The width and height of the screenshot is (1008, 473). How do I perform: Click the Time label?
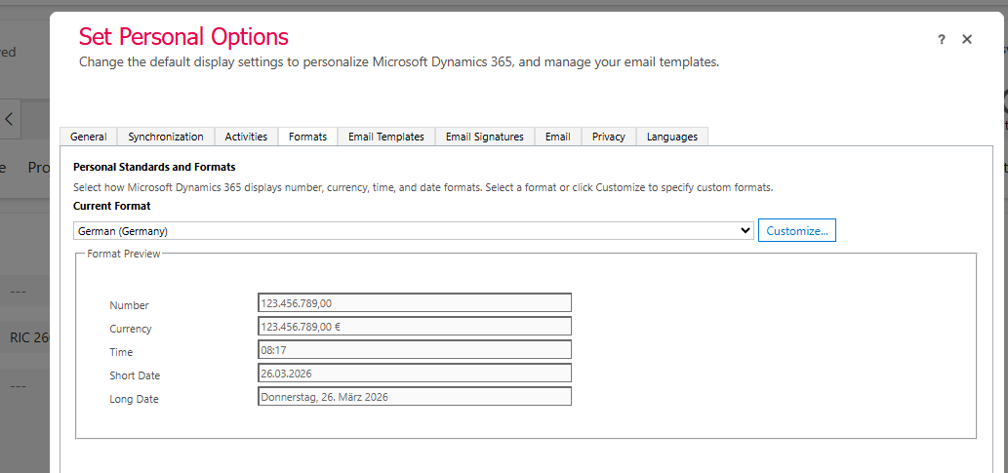click(x=121, y=352)
